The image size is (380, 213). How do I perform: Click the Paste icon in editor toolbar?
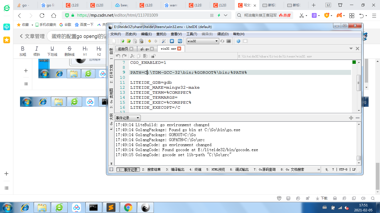pyautogui.click(x=145, y=56)
